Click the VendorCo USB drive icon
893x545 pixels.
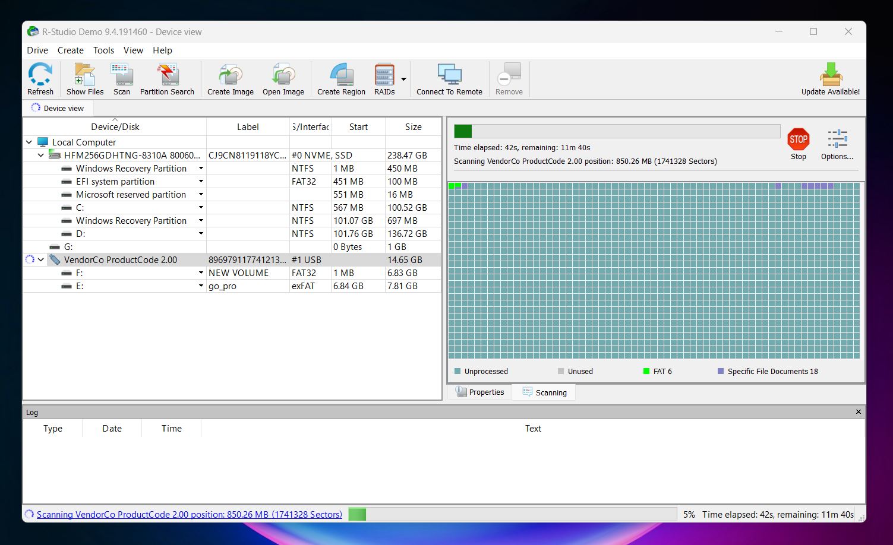coord(55,259)
